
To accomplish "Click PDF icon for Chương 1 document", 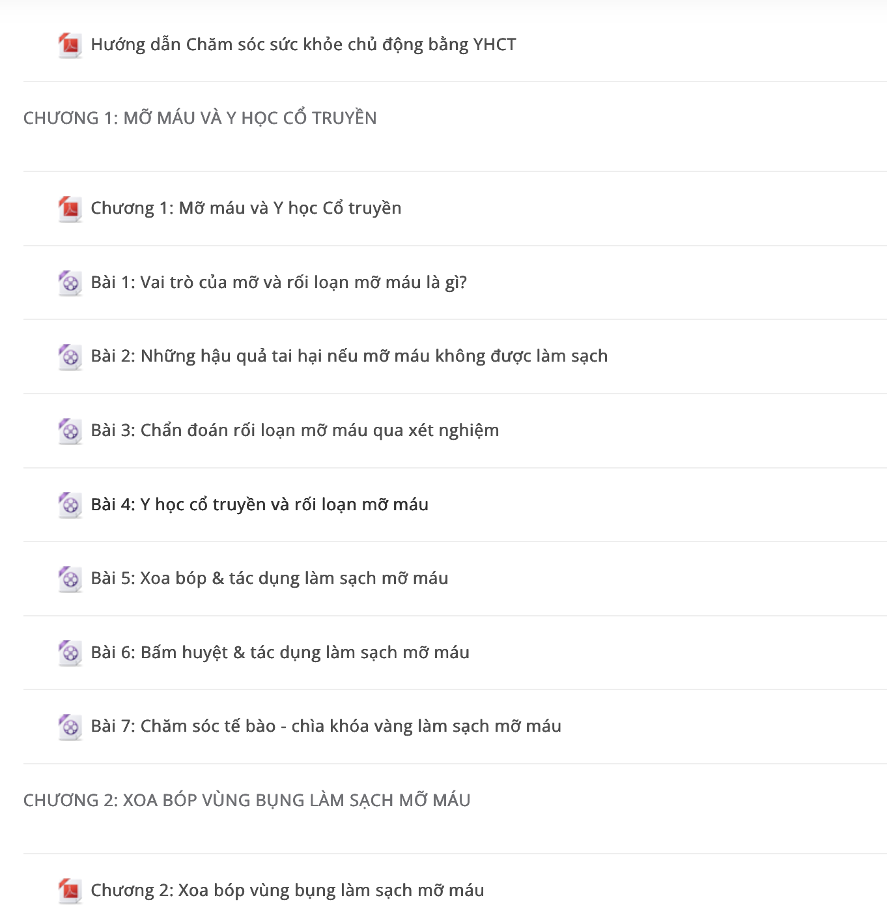I will [x=70, y=209].
